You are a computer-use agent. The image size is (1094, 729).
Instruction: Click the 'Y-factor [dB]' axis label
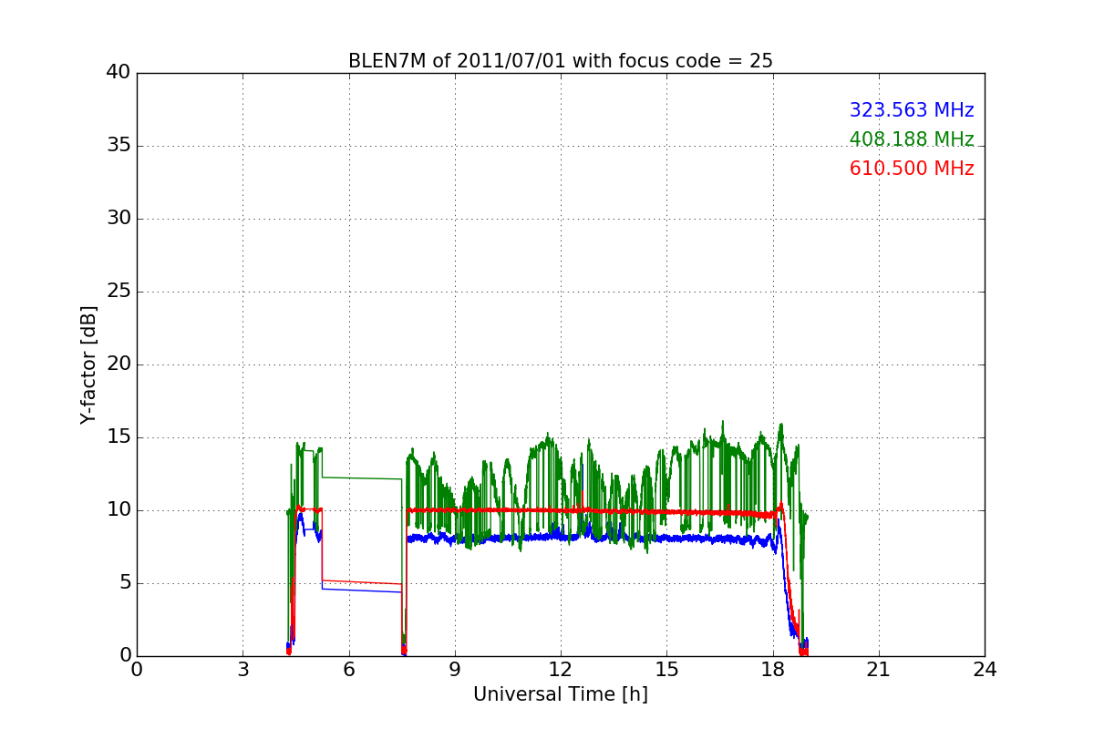click(x=88, y=364)
